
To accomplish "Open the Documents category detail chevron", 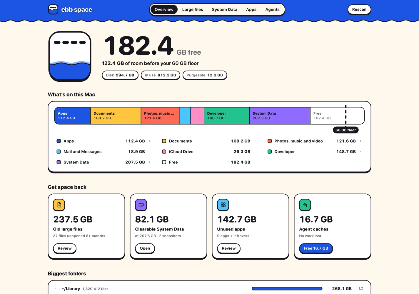I will (x=255, y=141).
